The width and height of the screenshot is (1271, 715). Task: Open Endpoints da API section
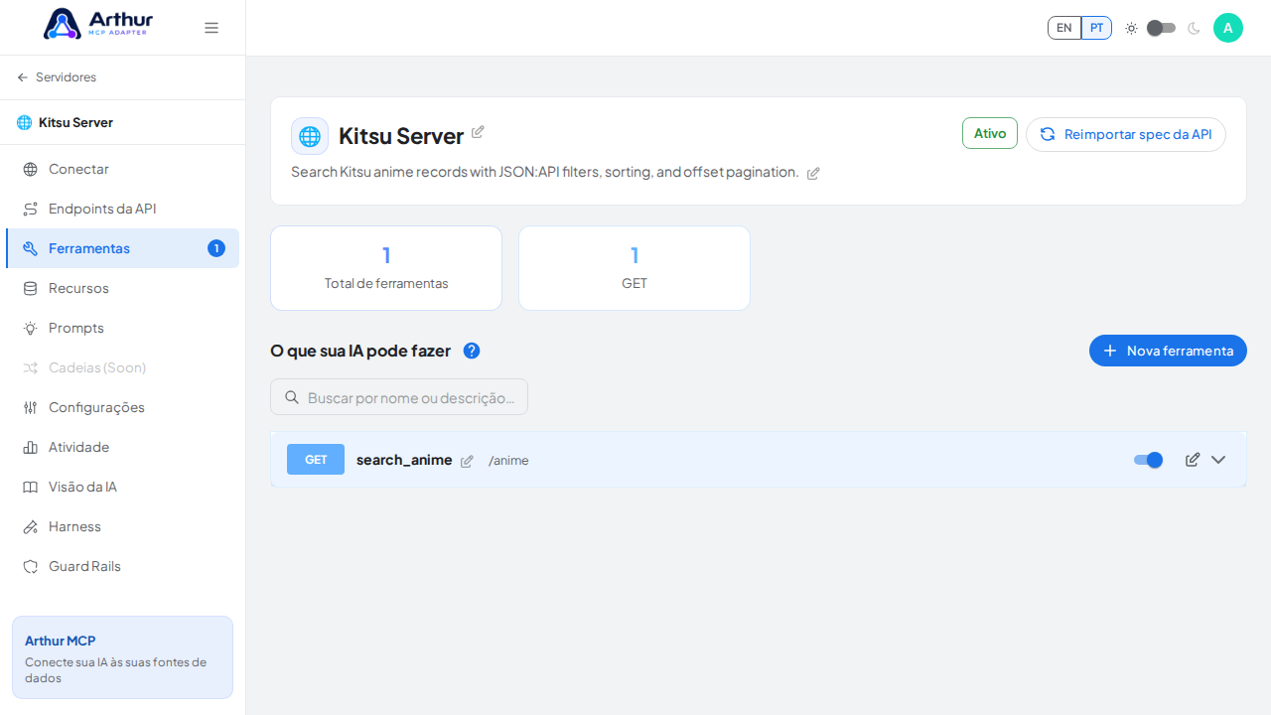[122, 209]
